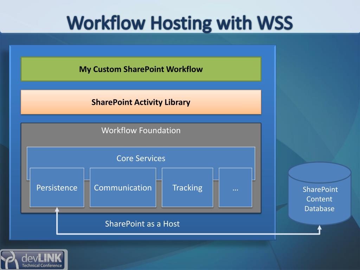Screen dimensions: 360x270
Task: Select the Communication service box
Action: click(x=123, y=187)
